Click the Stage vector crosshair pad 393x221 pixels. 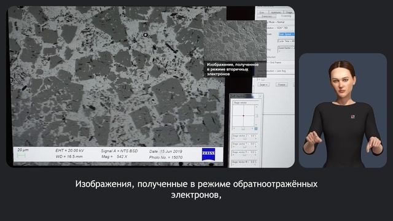point(243,116)
